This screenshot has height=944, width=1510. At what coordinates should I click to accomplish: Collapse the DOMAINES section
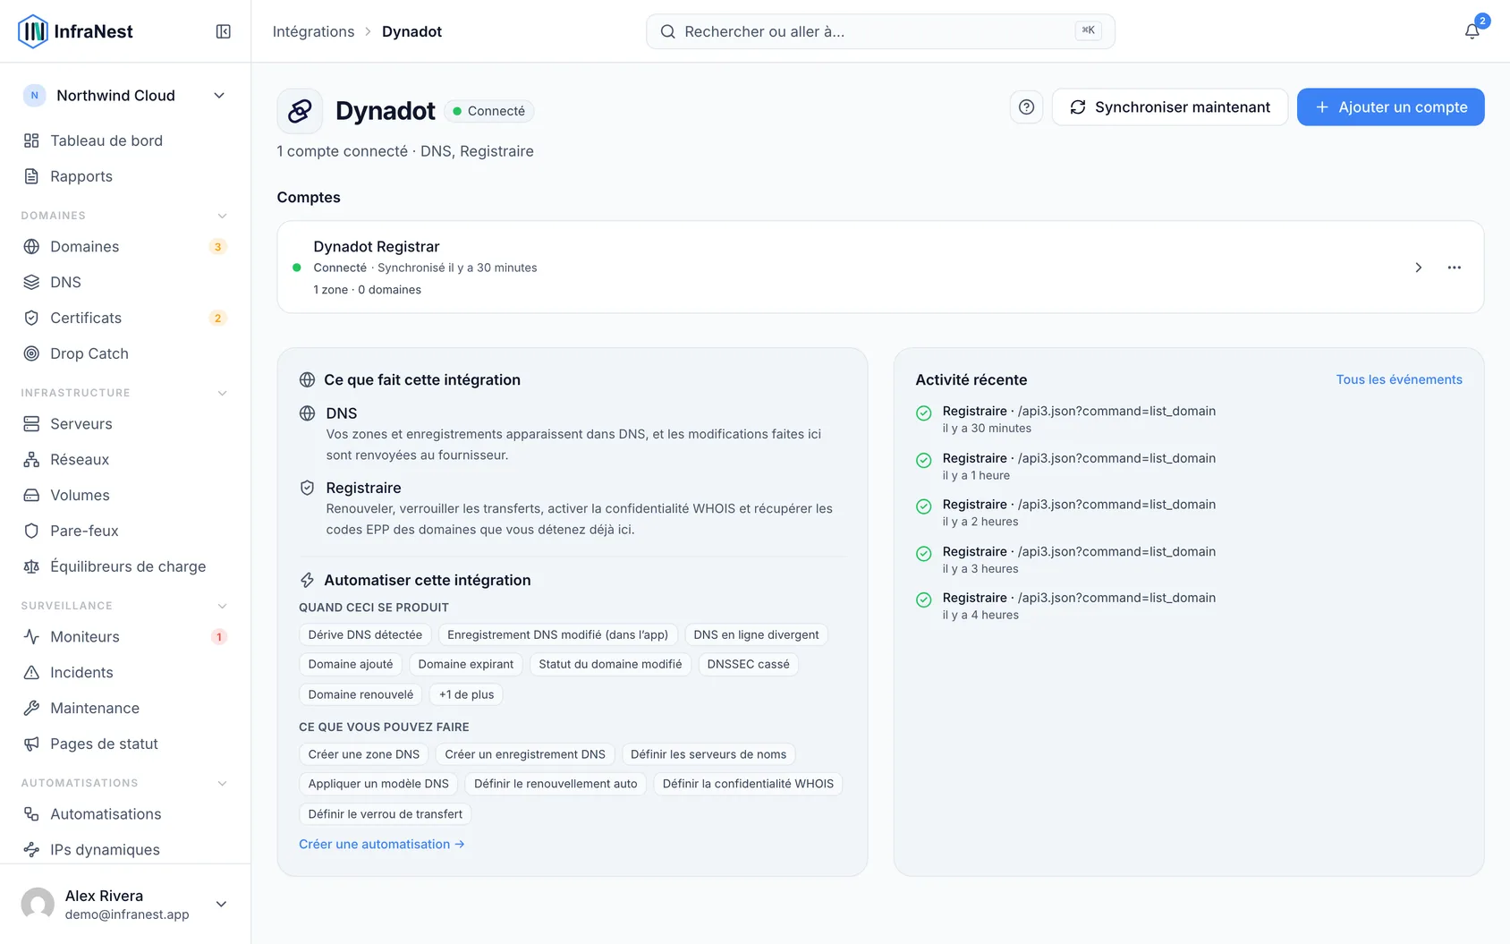[223, 216]
